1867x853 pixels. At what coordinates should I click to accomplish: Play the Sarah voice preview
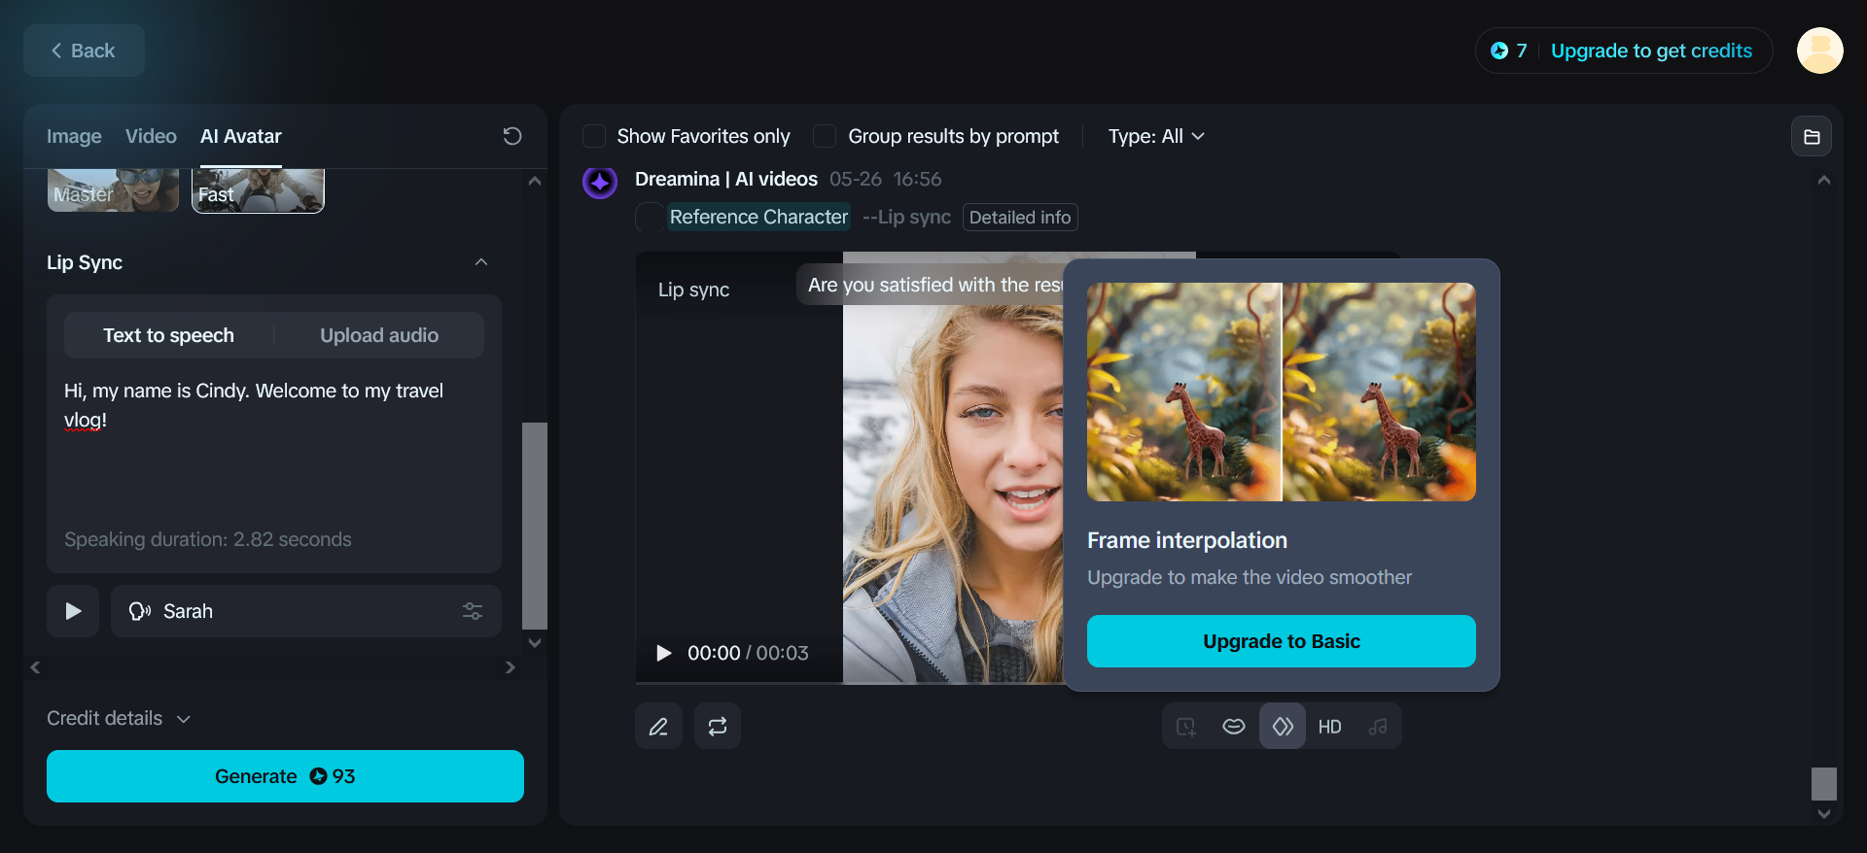73,611
